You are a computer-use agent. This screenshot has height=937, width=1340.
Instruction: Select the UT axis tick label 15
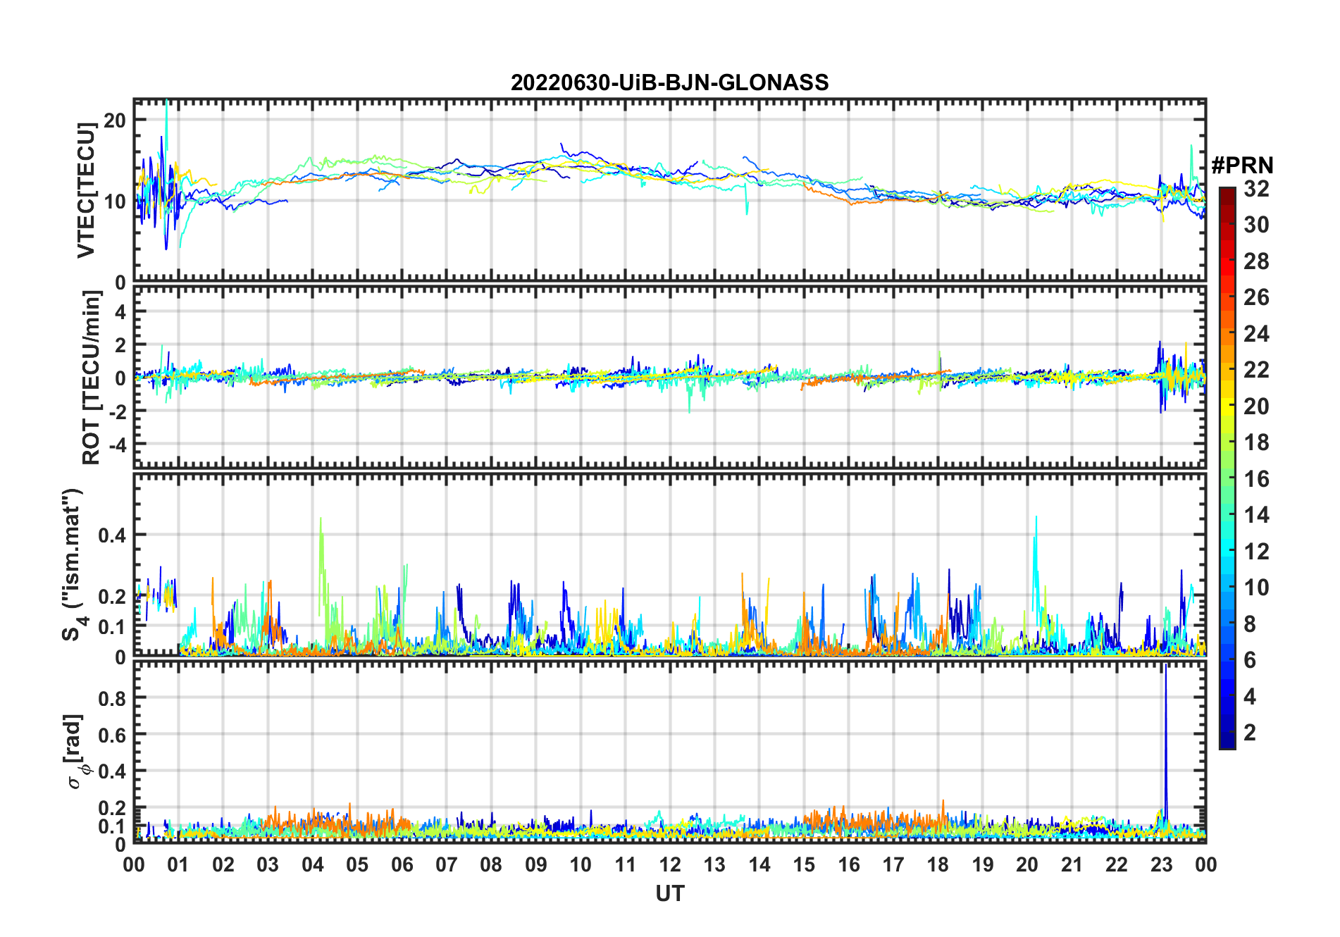(x=804, y=864)
